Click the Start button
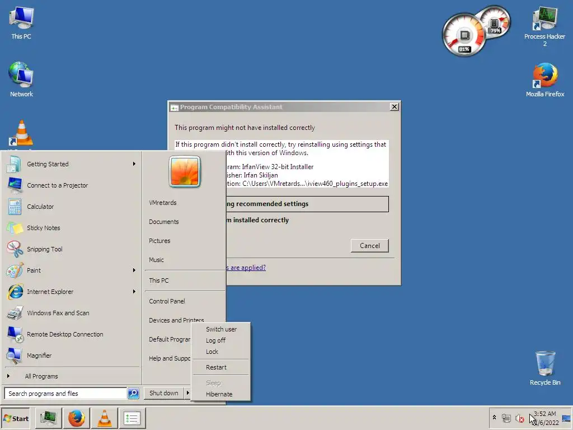This screenshot has height=430, width=573. (x=16, y=418)
